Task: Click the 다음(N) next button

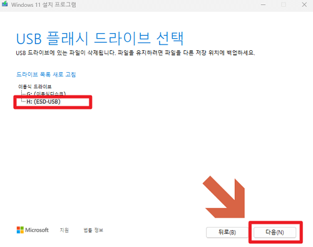Action: click(x=275, y=232)
